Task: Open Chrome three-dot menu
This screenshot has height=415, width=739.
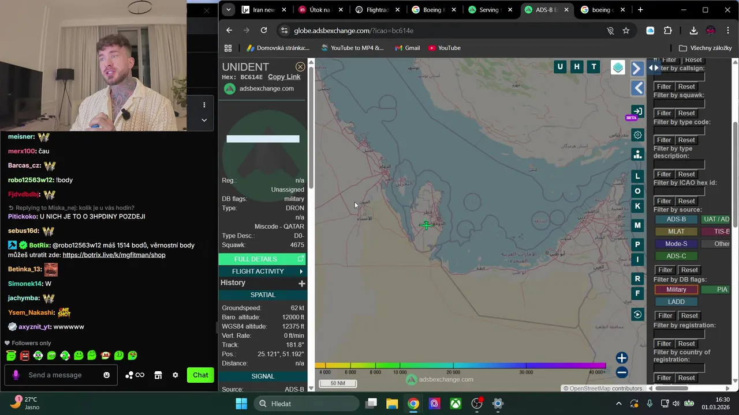Action: pyautogui.click(x=727, y=31)
